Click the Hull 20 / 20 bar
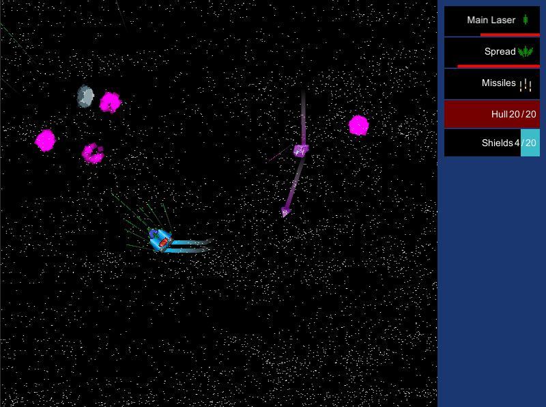Image resolution: width=546 pixels, height=407 pixels. point(492,114)
